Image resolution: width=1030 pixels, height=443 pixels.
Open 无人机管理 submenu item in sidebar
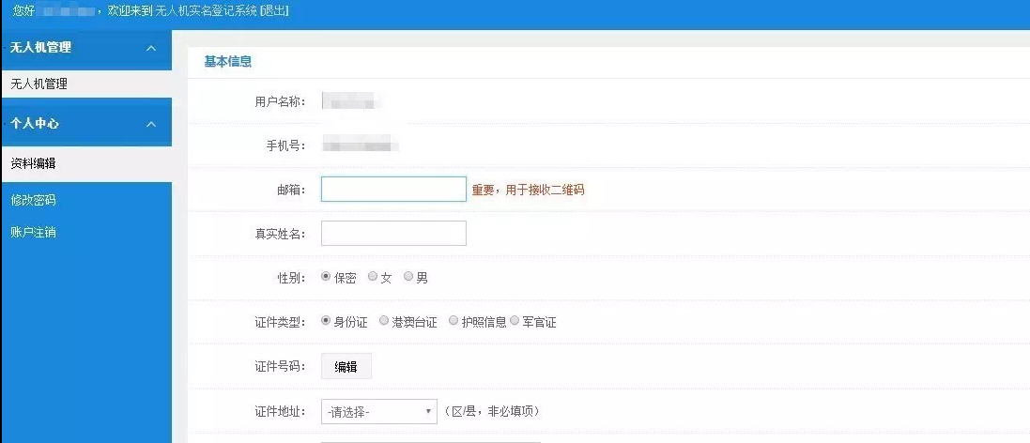tap(38, 84)
